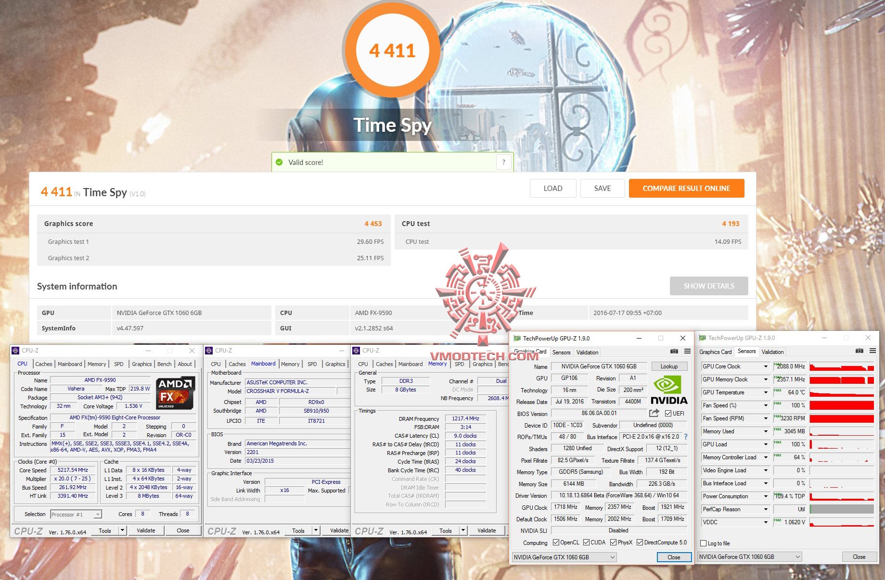Viewport: 885px width, 580px height.
Task: Click the CPU-Z title icon in the Memory window
Action: [x=357, y=351]
